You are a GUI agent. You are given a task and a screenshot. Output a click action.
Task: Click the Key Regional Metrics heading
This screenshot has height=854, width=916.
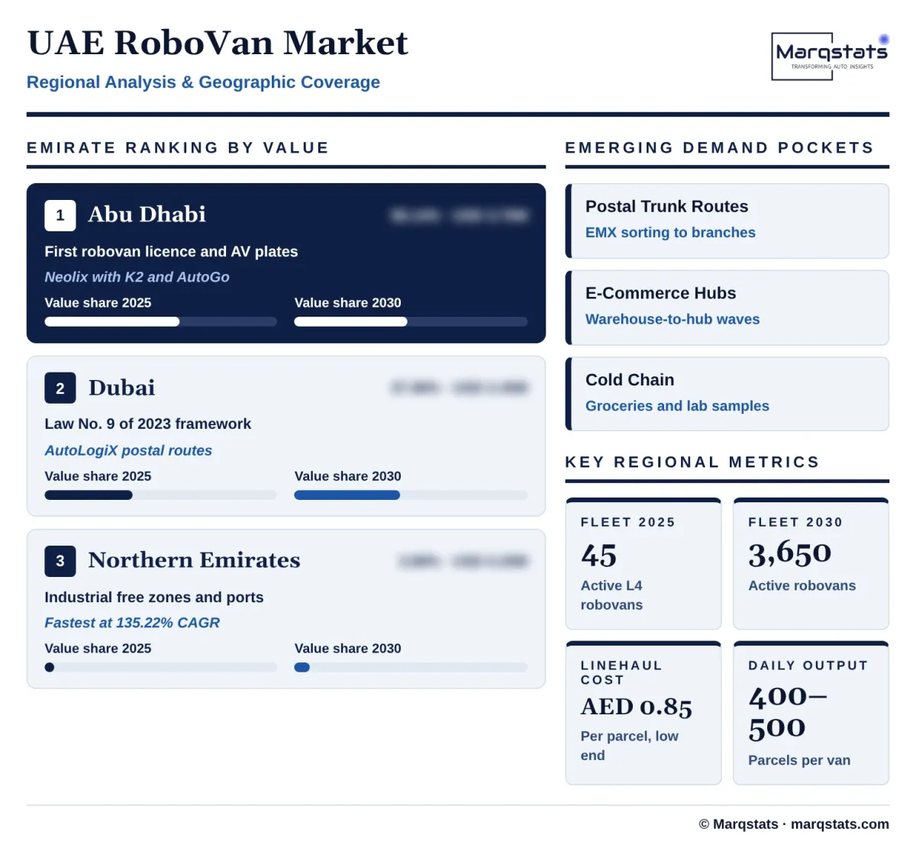pos(692,462)
